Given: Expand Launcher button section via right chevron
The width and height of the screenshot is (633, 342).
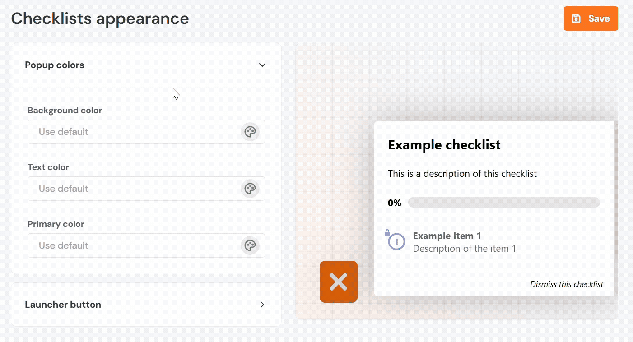Looking at the screenshot, I should tap(262, 305).
